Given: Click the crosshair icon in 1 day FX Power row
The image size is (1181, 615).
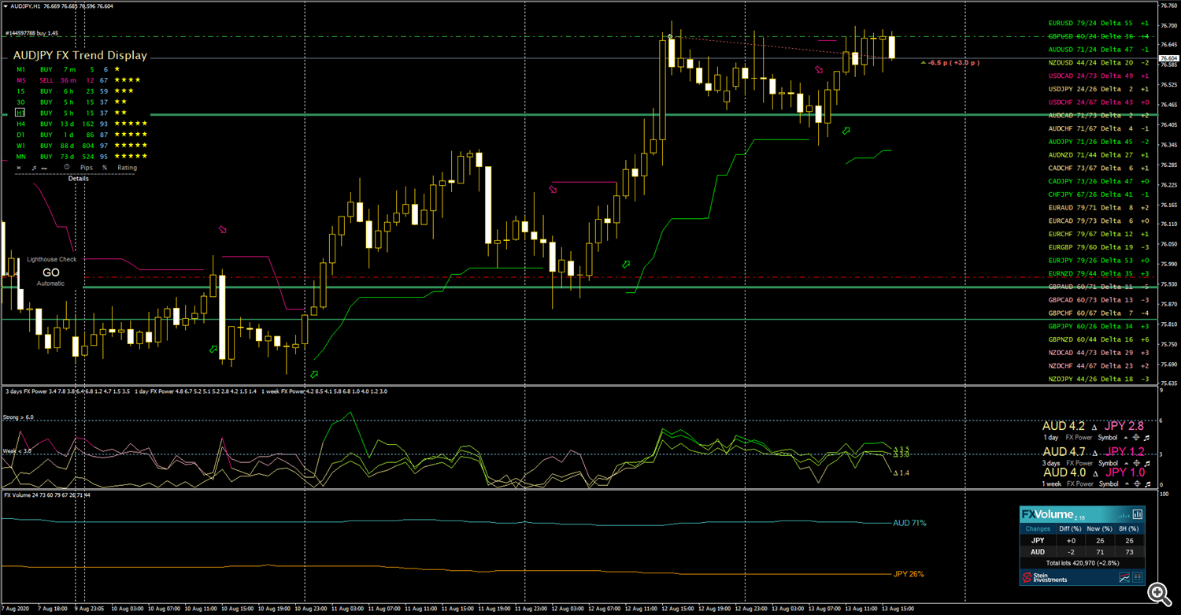Looking at the screenshot, I should [x=1136, y=438].
